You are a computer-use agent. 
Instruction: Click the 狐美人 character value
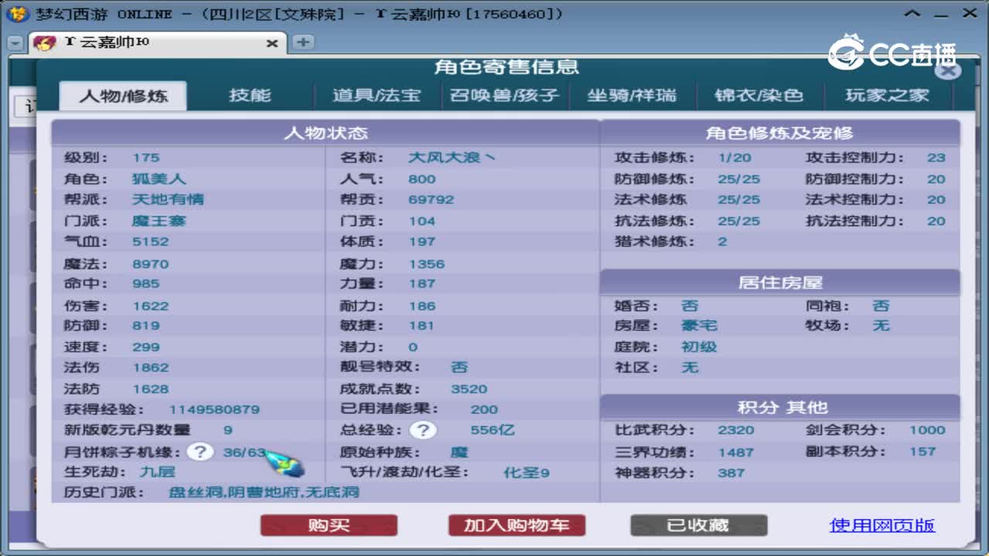tap(159, 178)
